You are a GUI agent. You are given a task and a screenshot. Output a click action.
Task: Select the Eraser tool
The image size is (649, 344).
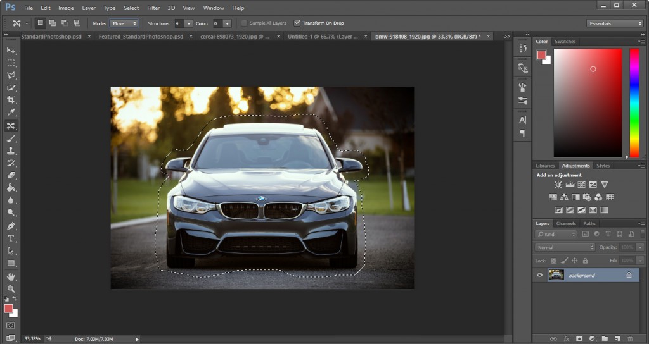click(x=11, y=176)
